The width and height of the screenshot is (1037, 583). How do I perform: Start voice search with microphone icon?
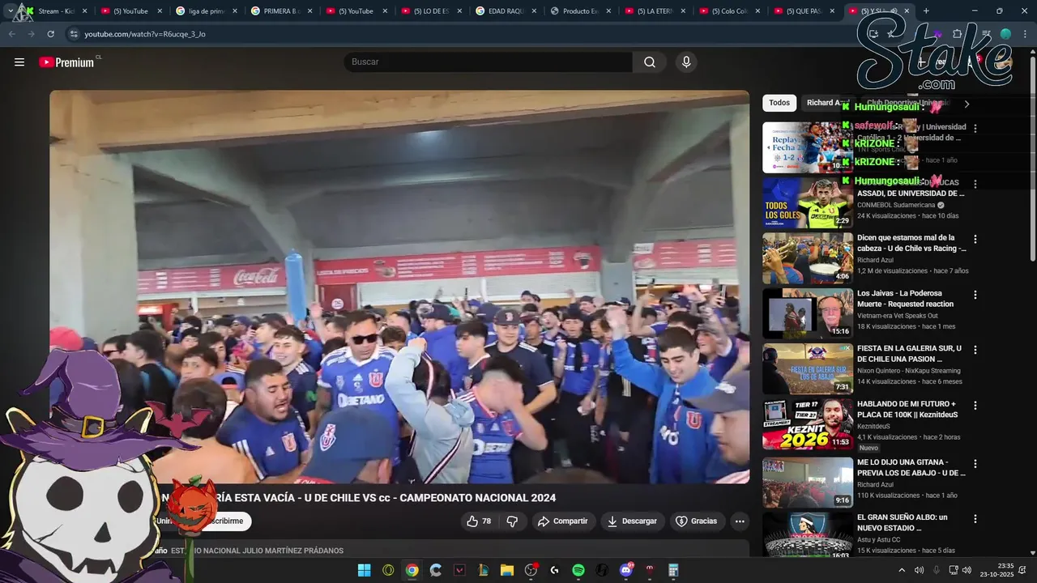point(686,62)
